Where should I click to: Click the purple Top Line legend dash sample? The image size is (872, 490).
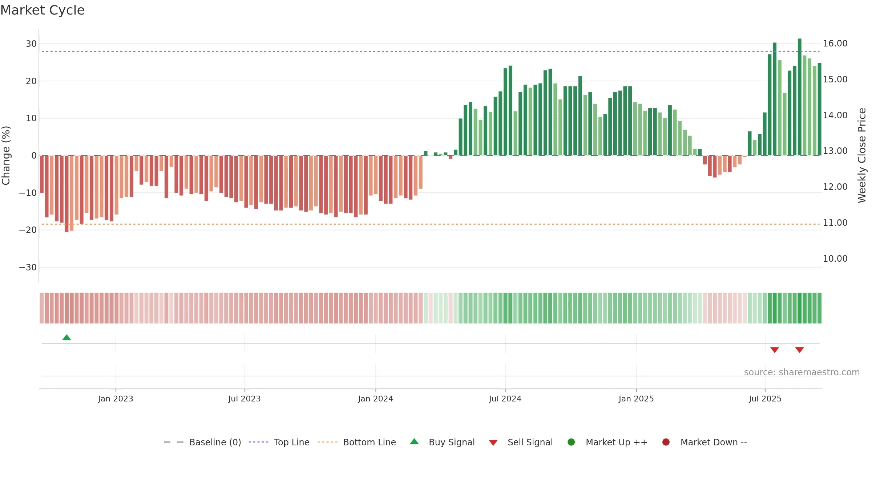pos(258,442)
